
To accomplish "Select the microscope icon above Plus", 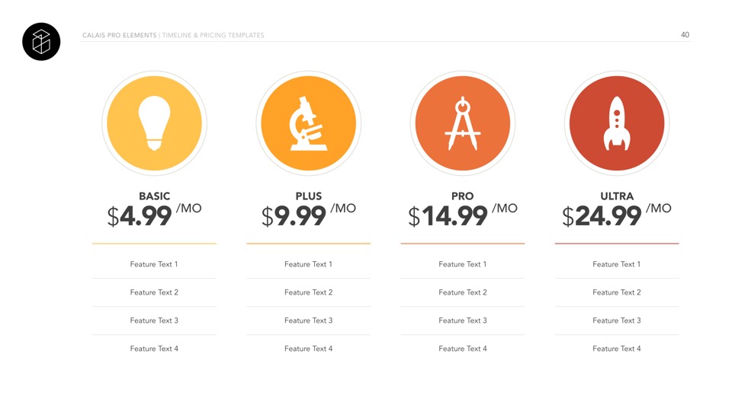I will pos(308,123).
